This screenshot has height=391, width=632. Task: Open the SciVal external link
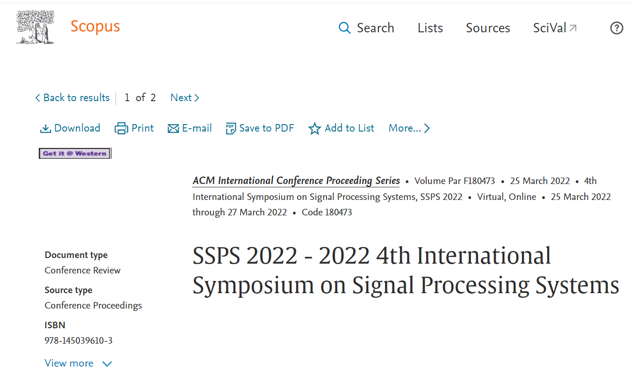click(x=555, y=28)
